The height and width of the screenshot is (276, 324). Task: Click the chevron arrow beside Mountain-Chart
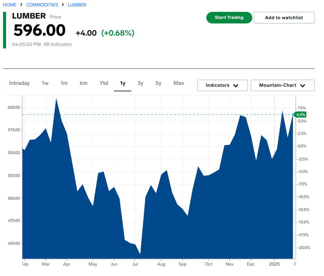point(302,86)
